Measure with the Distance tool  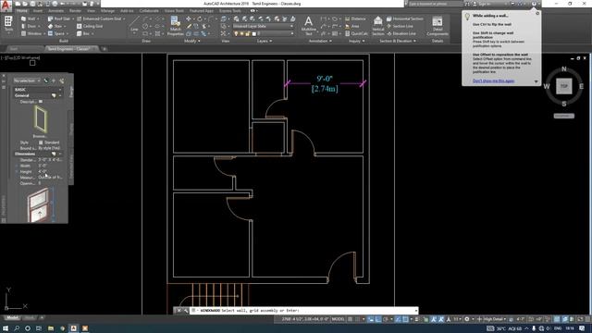pos(355,18)
